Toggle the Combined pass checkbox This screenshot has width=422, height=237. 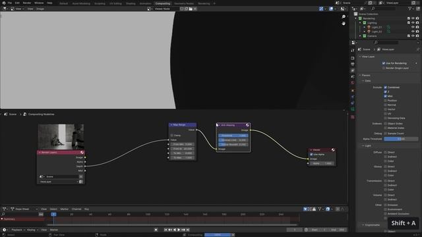385,88
